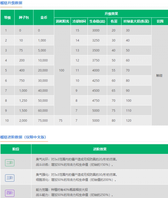Click the 50,000 gold cost cell
This screenshot has width=168, height=198.
[x=44, y=101]
